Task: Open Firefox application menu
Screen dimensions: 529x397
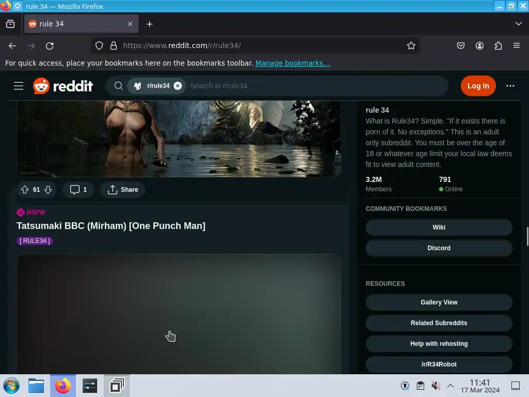Action: click(517, 45)
